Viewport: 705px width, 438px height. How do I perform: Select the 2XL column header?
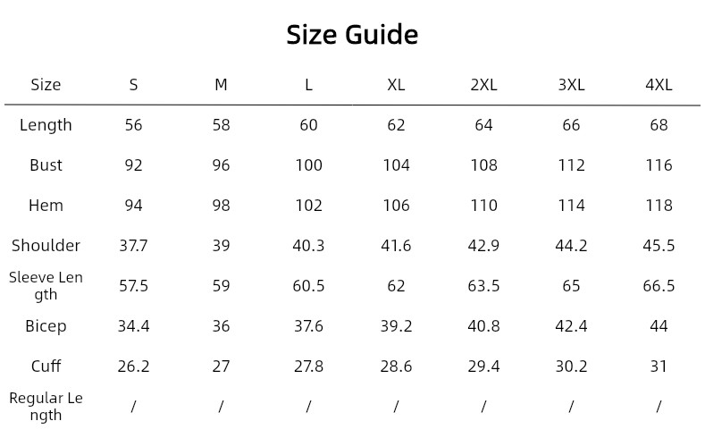pos(483,85)
